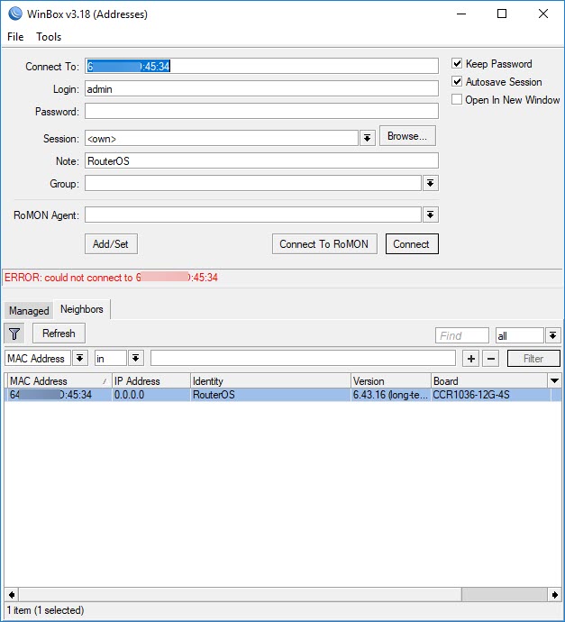Screen dimensions: 565x622
Task: Click the Session field showing <own>
Action: tap(222, 139)
